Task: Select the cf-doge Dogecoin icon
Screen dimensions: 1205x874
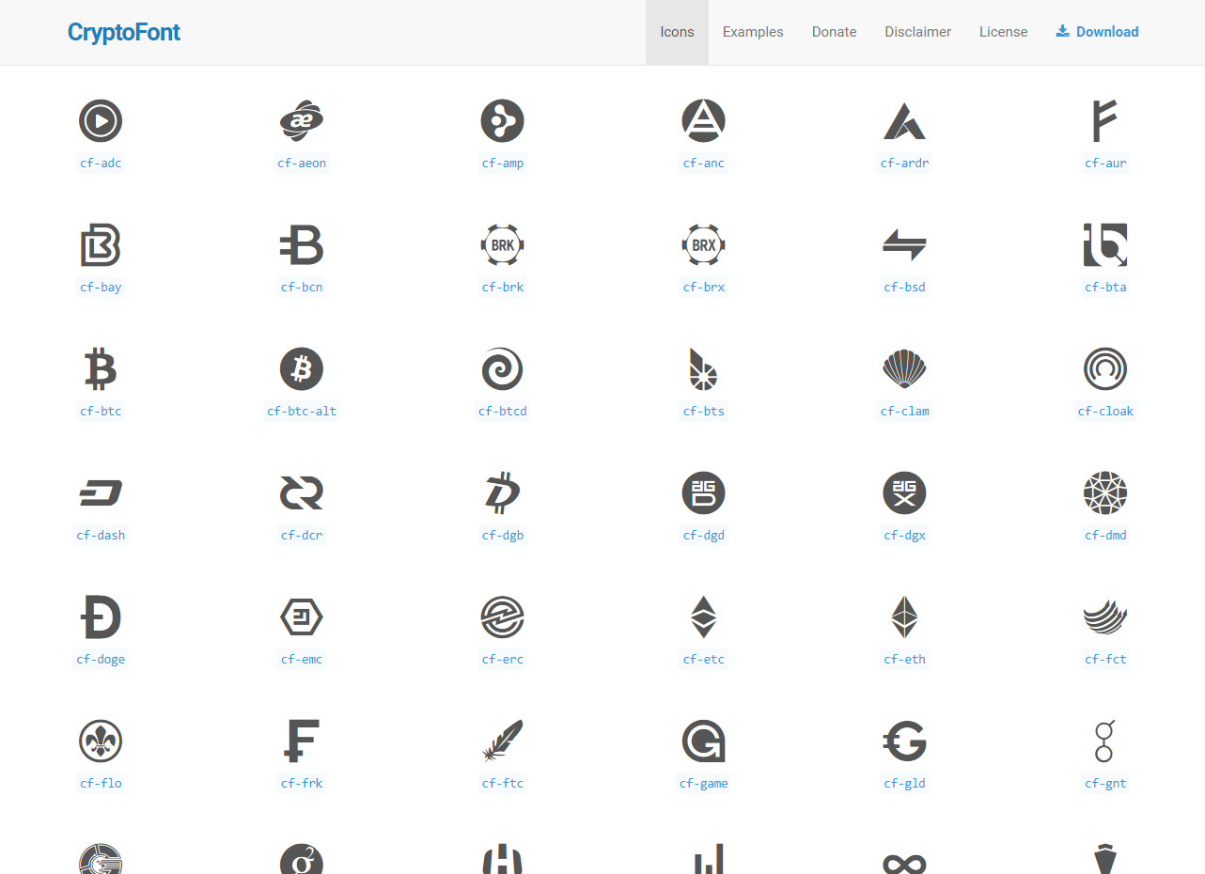Action: [101, 616]
